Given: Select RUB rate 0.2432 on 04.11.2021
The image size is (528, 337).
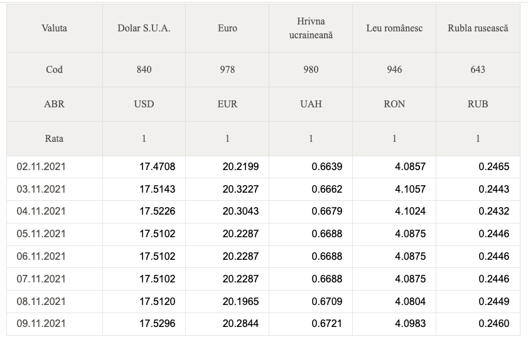Looking at the screenshot, I should (x=494, y=211).
